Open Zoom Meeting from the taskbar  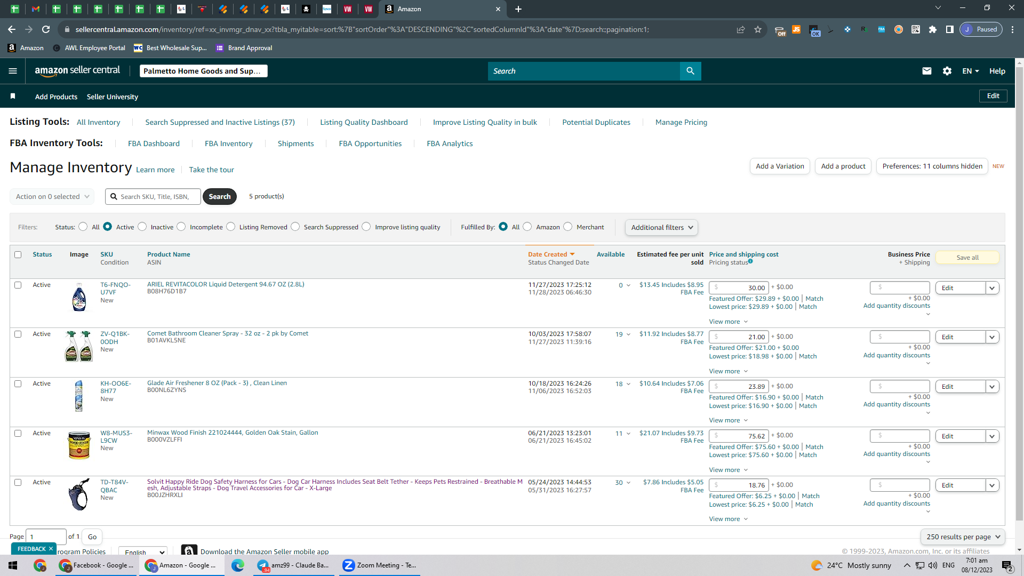pyautogui.click(x=380, y=565)
